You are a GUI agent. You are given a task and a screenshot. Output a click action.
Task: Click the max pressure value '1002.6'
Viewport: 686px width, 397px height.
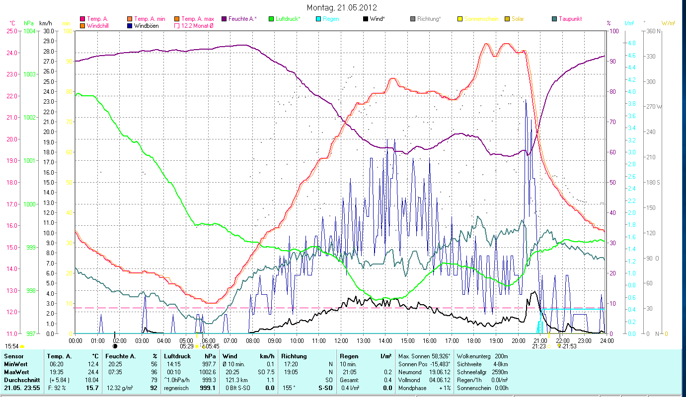tap(207, 372)
